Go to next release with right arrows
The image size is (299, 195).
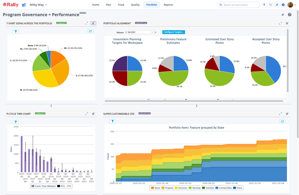tap(156, 32)
